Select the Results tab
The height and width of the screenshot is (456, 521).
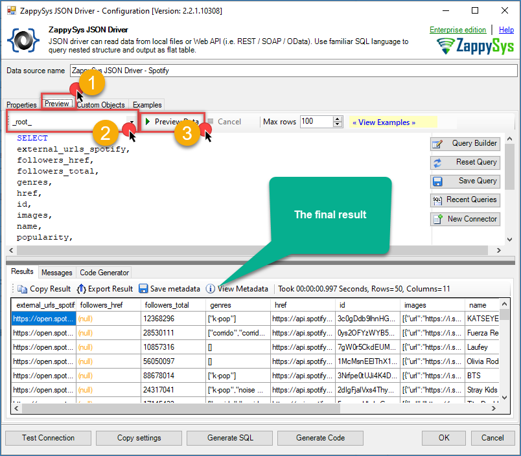[x=22, y=271]
